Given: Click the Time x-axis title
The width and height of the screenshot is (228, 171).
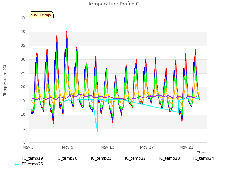Looking at the screenshot, I should 202,152.
